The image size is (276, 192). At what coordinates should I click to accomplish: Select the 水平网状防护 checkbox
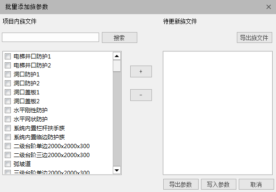pos(8,119)
